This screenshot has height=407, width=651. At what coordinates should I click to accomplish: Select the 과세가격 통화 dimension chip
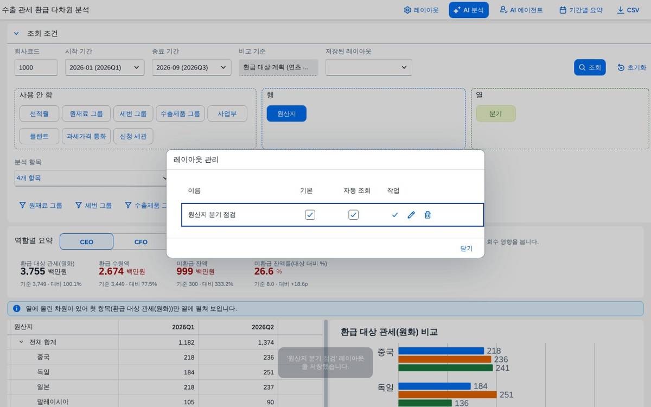[x=86, y=136]
